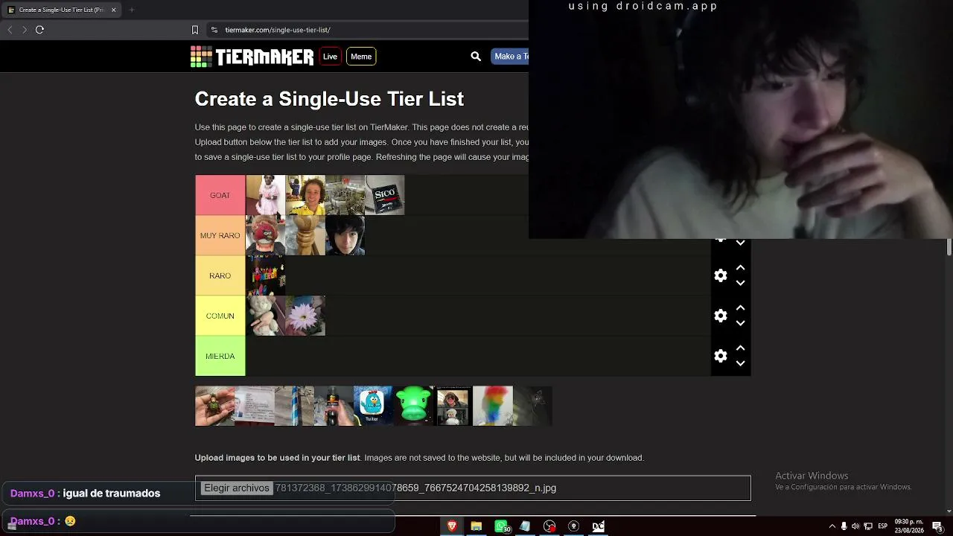
Task: Go forward using the browser forward arrow
Action: coord(25,30)
